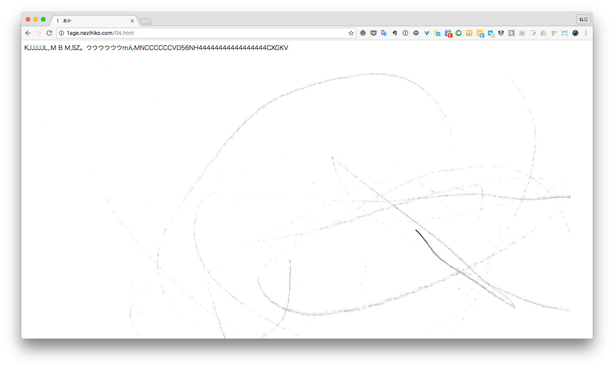Open the Pocket extension

pyautogui.click(x=374, y=33)
